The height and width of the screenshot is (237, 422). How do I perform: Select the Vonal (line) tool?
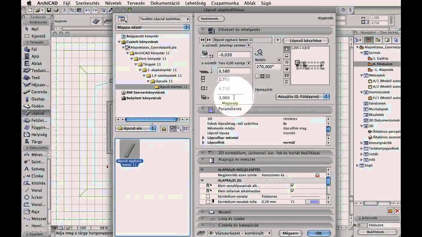[x=35, y=190]
